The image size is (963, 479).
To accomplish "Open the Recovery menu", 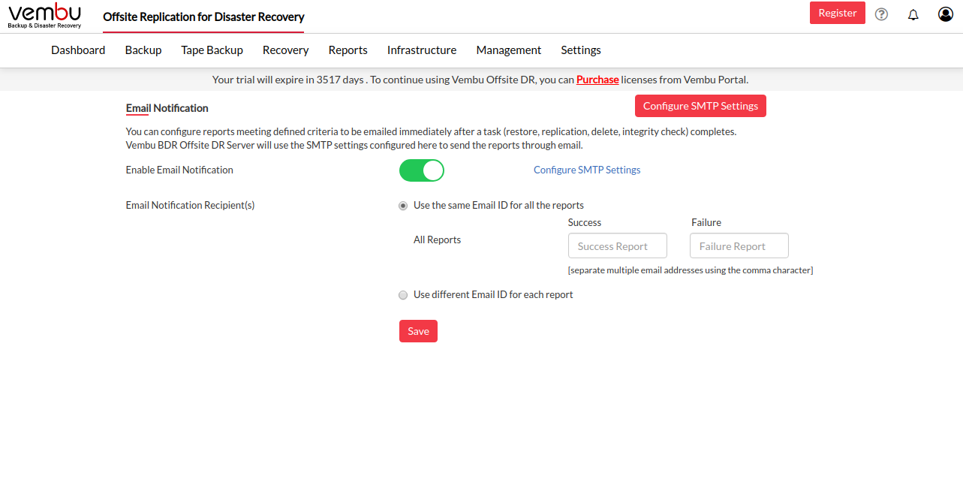I will [x=286, y=50].
